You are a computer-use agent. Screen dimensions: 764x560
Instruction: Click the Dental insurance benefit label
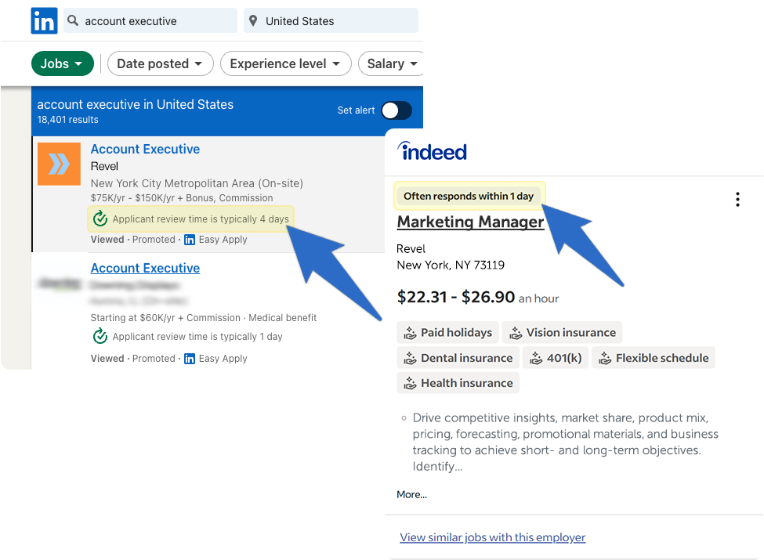point(467,358)
